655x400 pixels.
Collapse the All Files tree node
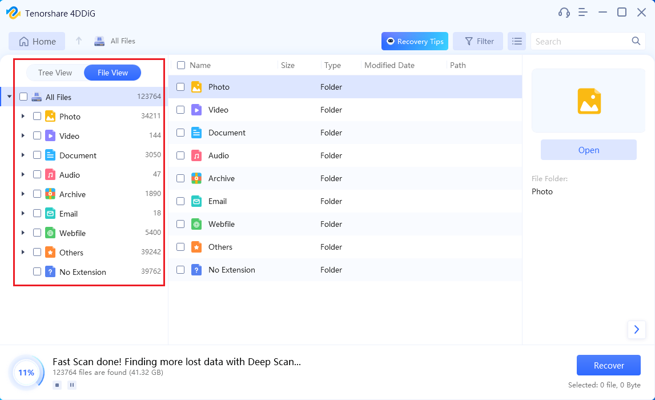pyautogui.click(x=9, y=97)
